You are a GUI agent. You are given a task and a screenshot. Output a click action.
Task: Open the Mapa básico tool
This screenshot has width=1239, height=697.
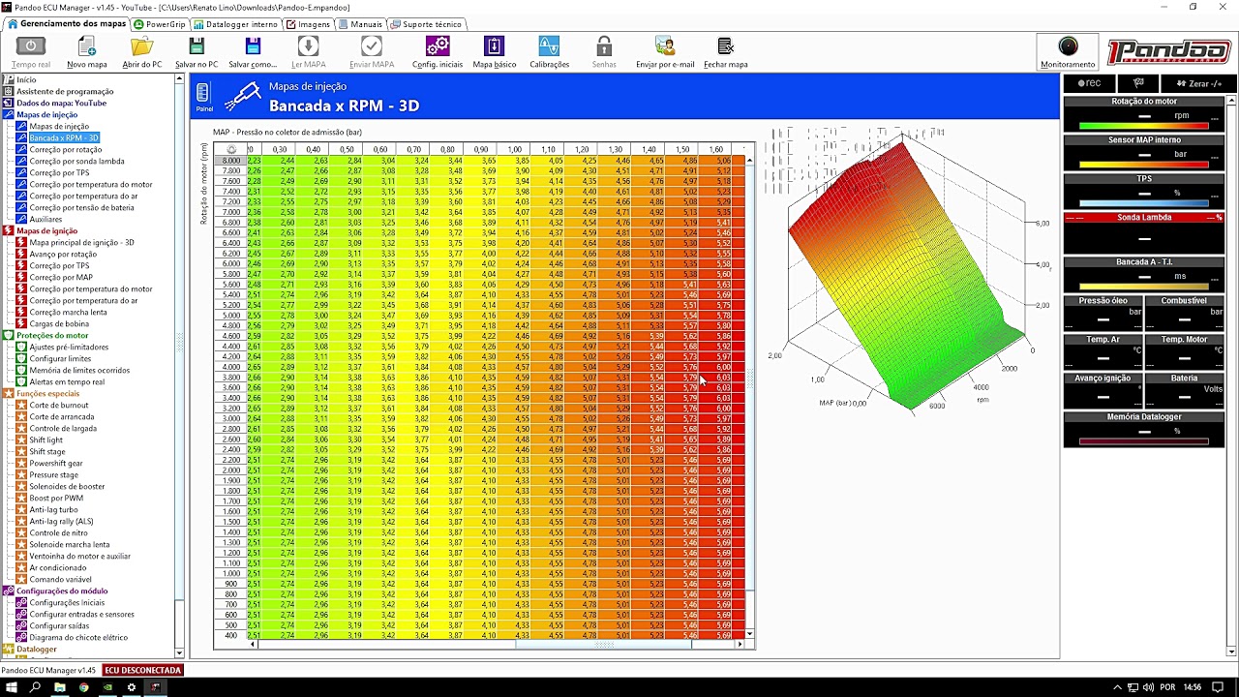pos(494,52)
